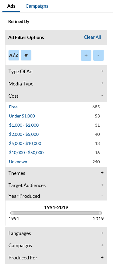113x271 pixels.
Task: Sort filters alphabetically with A/Z button
Action: pyautogui.click(x=14, y=55)
